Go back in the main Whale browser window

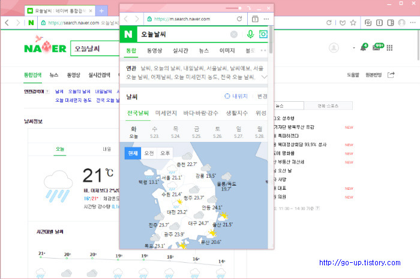pos(7,23)
